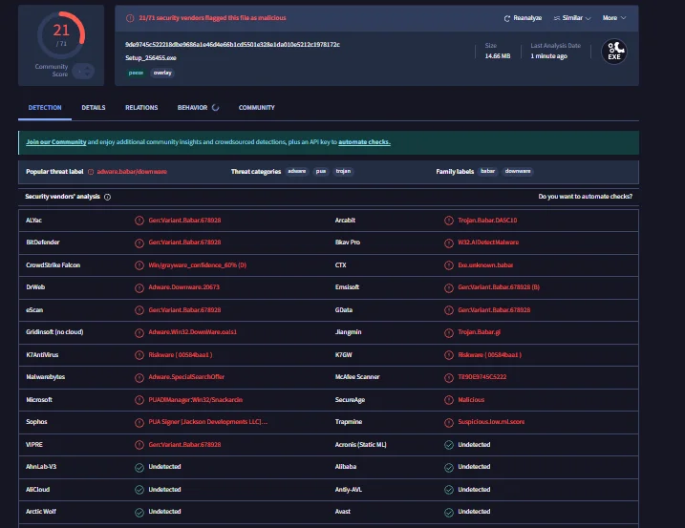Click the undetected checkmark for Arctic Wolf
The image size is (685, 528).
[x=139, y=513]
